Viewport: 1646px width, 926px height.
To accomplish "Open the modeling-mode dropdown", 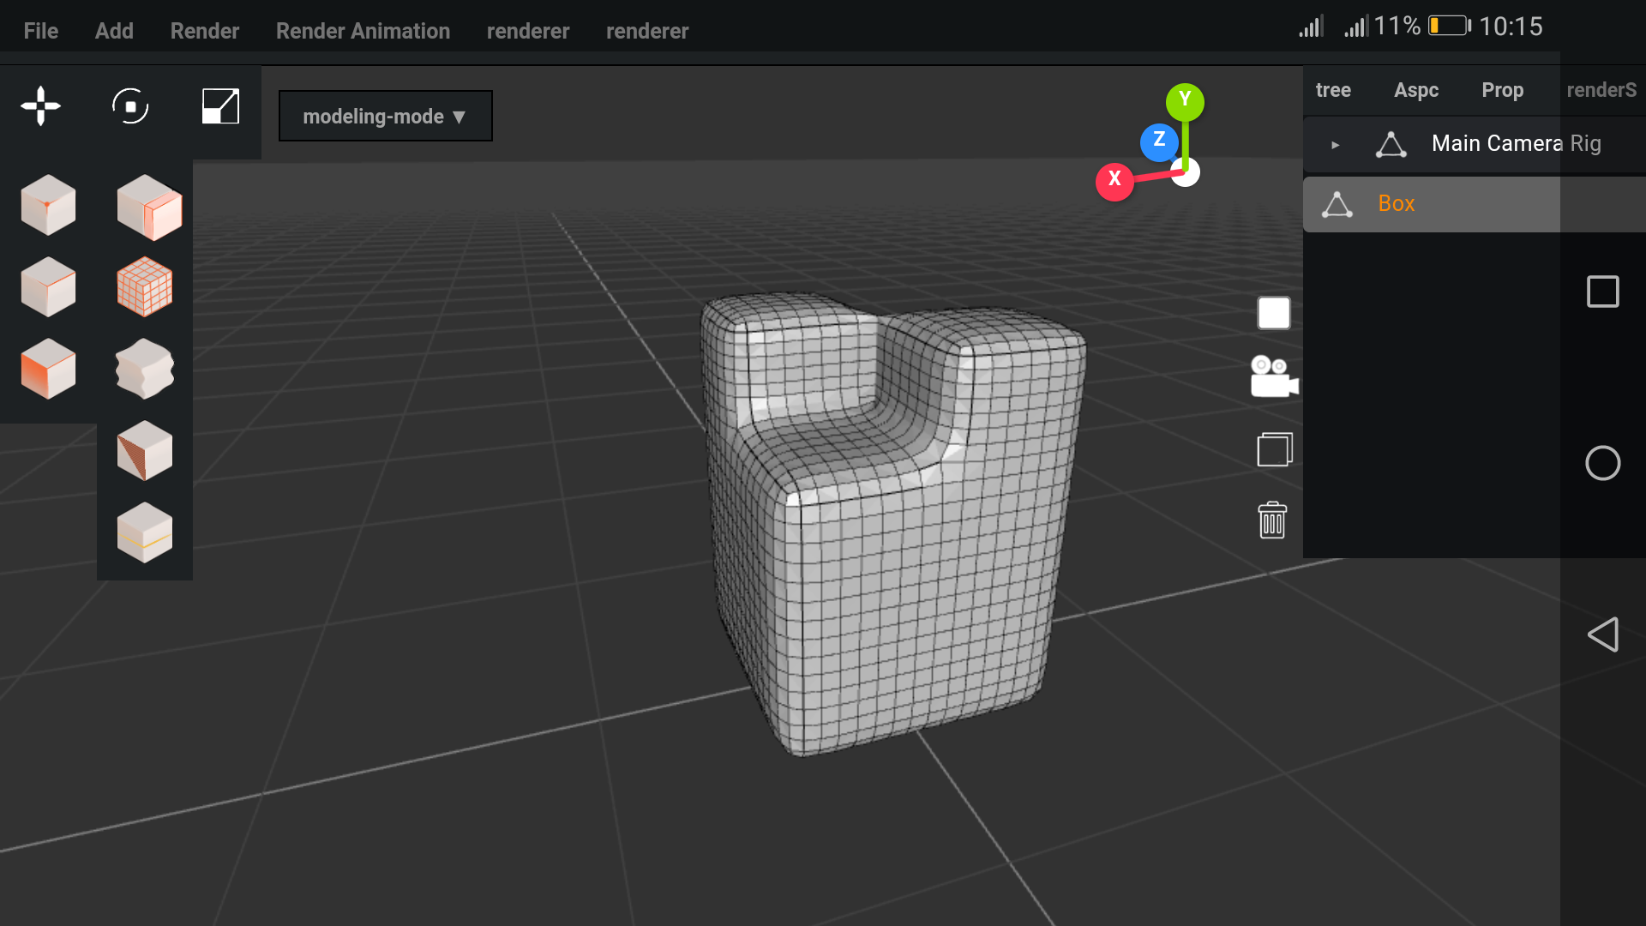I will (x=385, y=116).
